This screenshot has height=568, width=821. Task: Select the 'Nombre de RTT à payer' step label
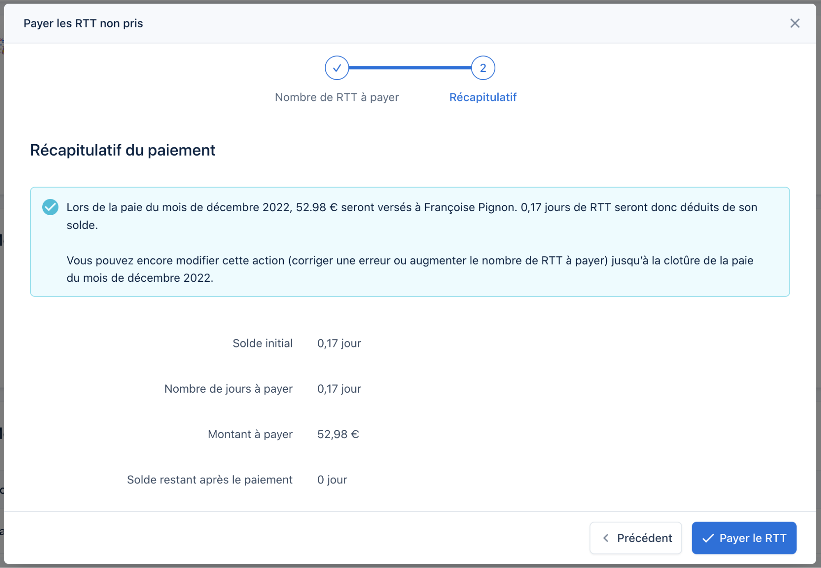coord(336,97)
